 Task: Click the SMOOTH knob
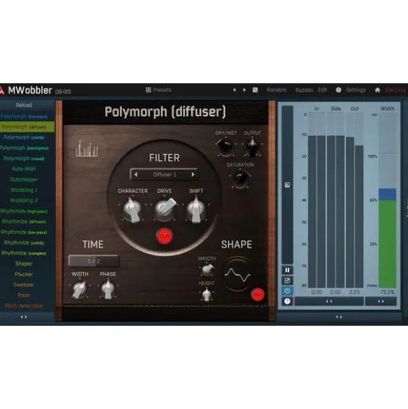pos(207,269)
